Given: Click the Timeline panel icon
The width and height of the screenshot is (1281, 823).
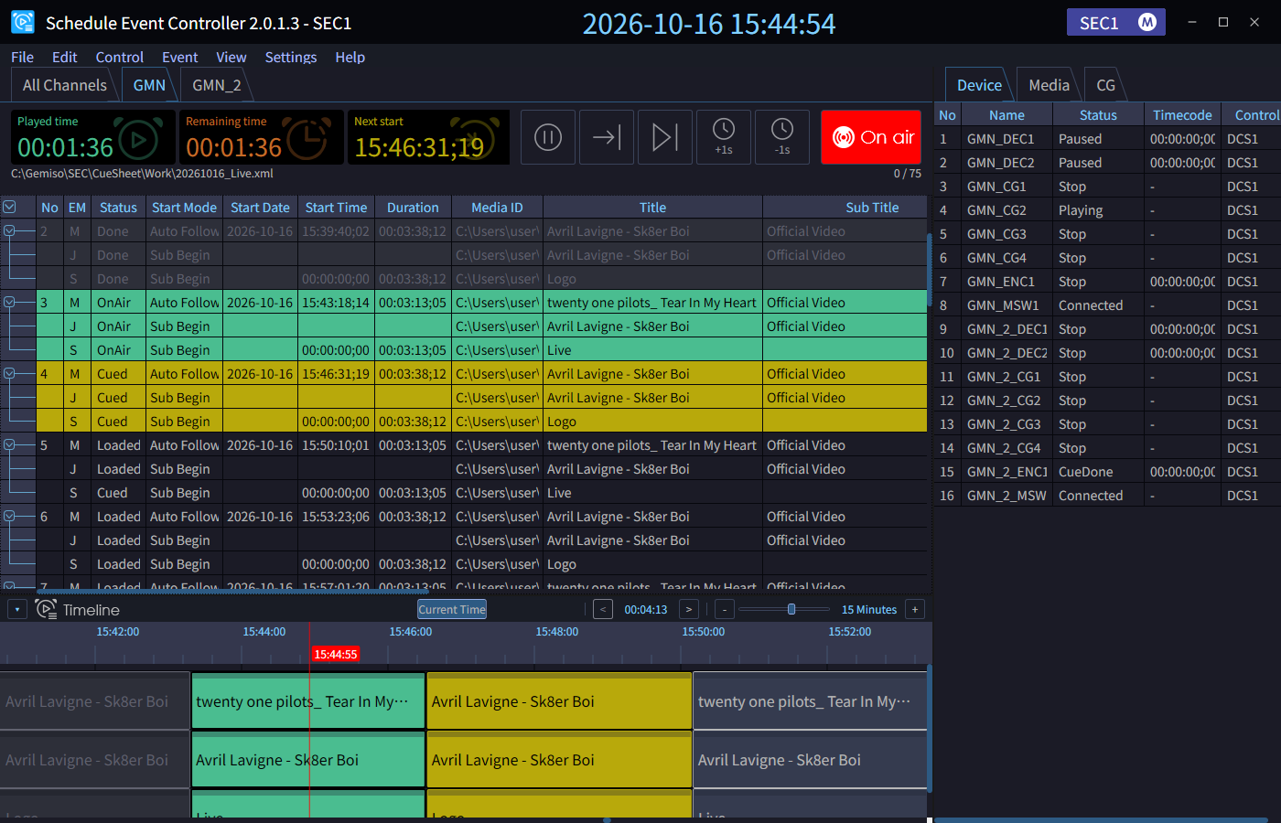Looking at the screenshot, I should pyautogui.click(x=46, y=609).
